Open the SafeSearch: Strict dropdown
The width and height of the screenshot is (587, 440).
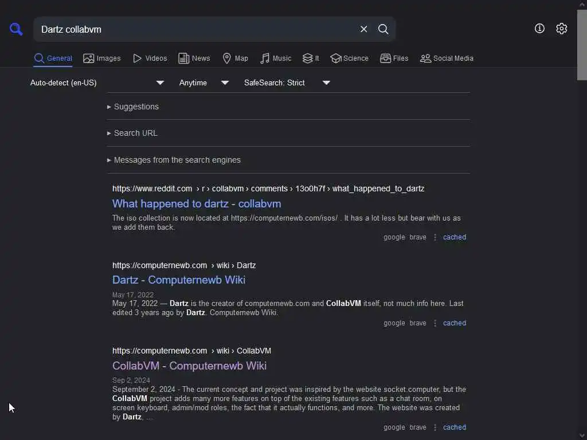[287, 82]
